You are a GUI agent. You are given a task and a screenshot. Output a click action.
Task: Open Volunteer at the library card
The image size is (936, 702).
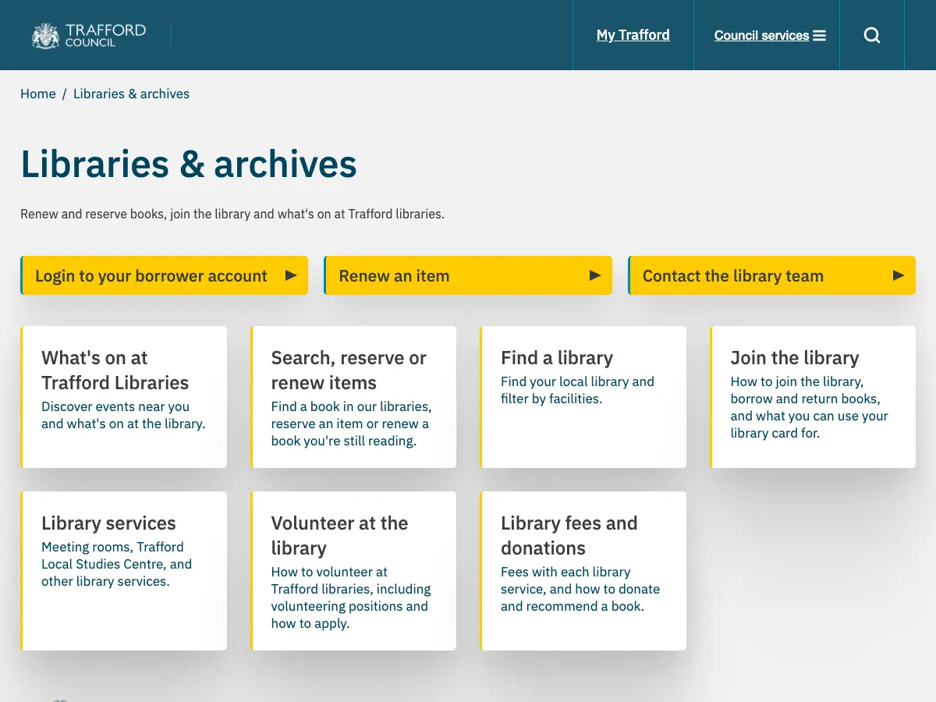pyautogui.click(x=353, y=571)
